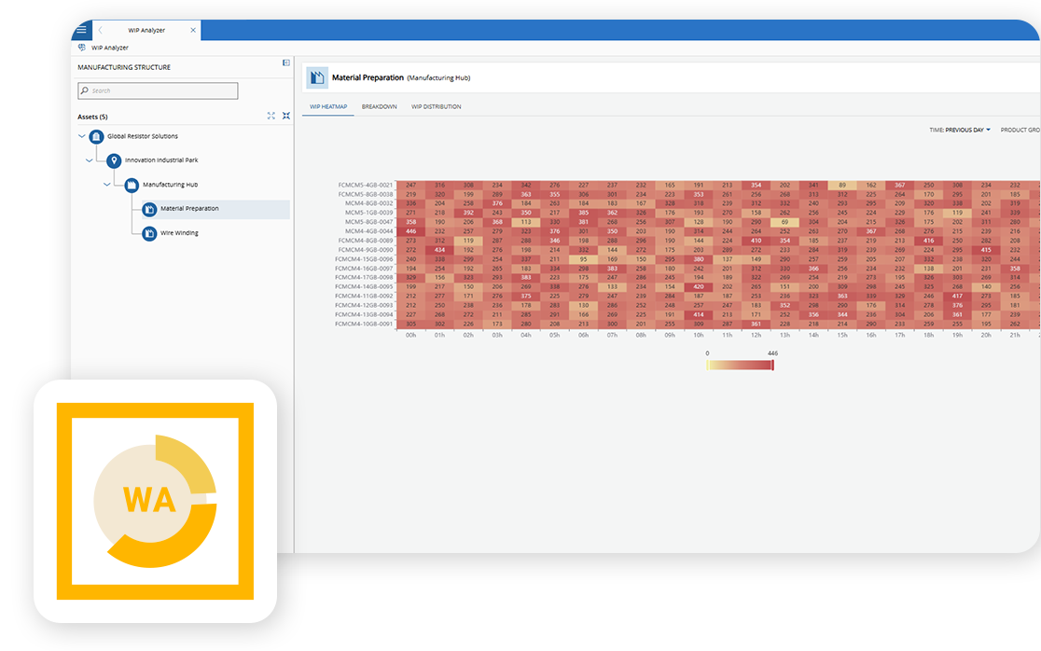
Task: Collapse the Innovation Industrial Park node
Action: coord(90,160)
